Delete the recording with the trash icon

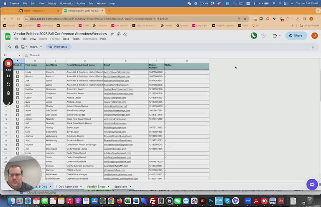pos(8,93)
